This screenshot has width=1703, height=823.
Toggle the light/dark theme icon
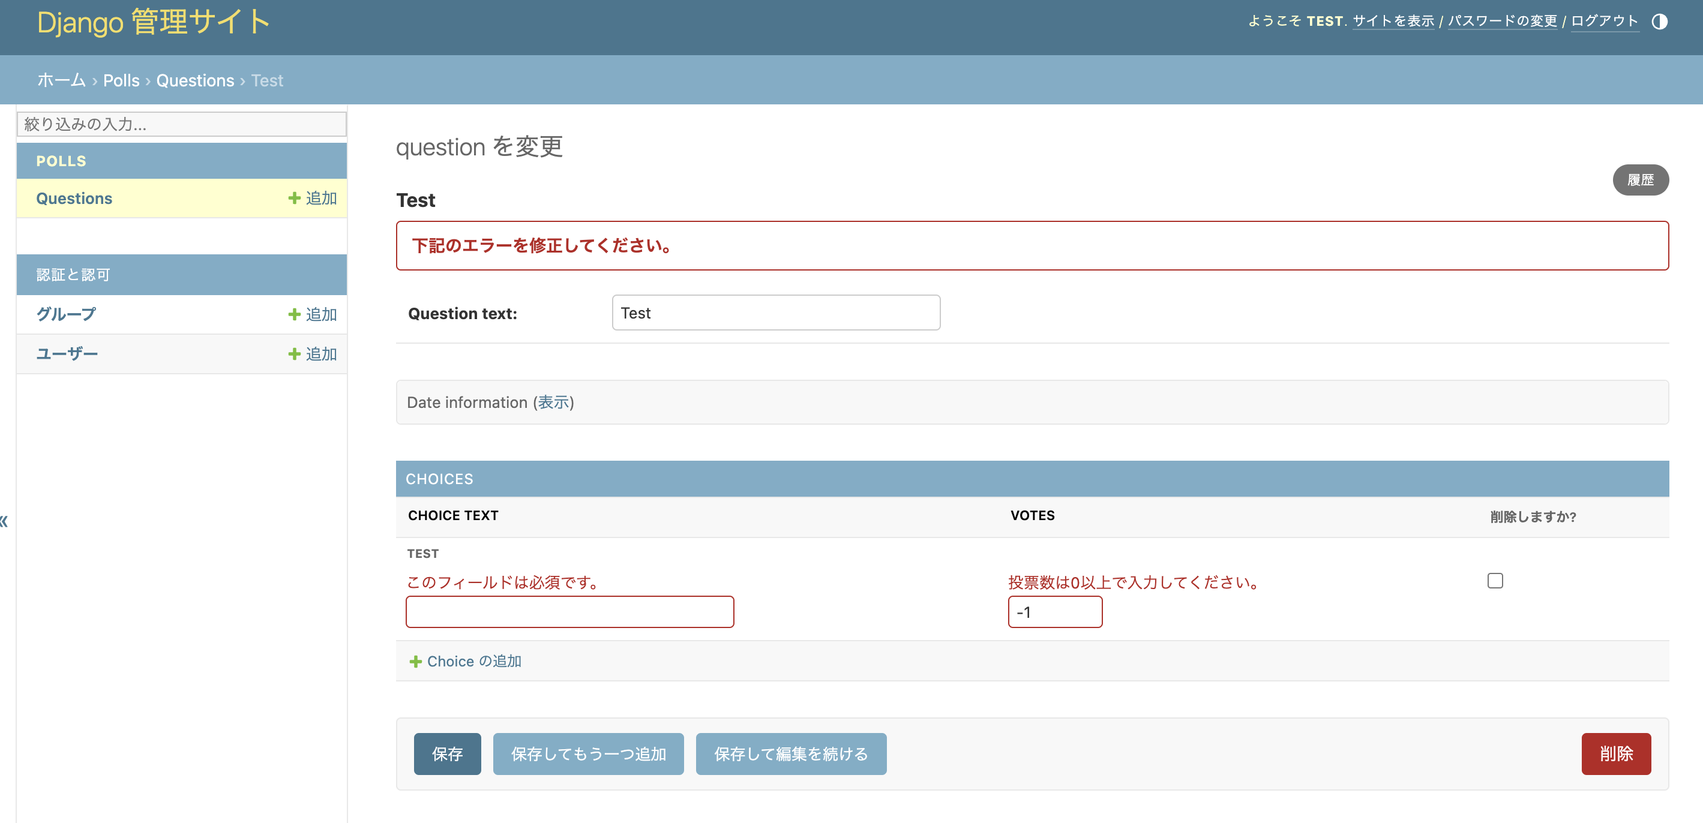(x=1659, y=22)
